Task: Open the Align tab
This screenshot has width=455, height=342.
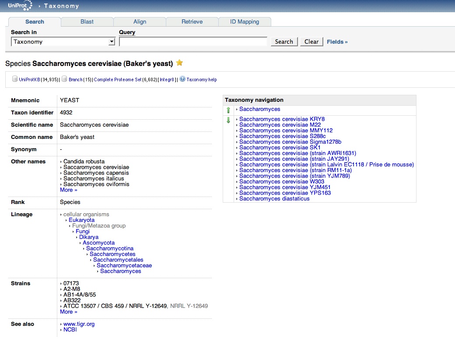Action: (140, 21)
